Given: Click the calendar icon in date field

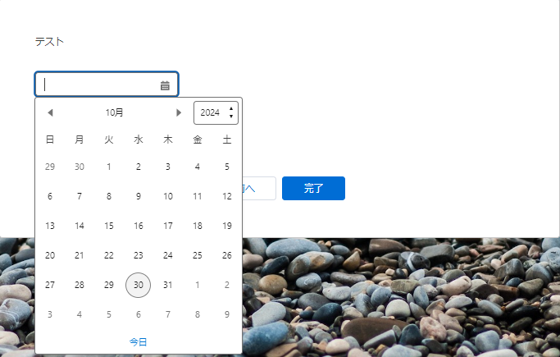Looking at the screenshot, I should point(165,85).
